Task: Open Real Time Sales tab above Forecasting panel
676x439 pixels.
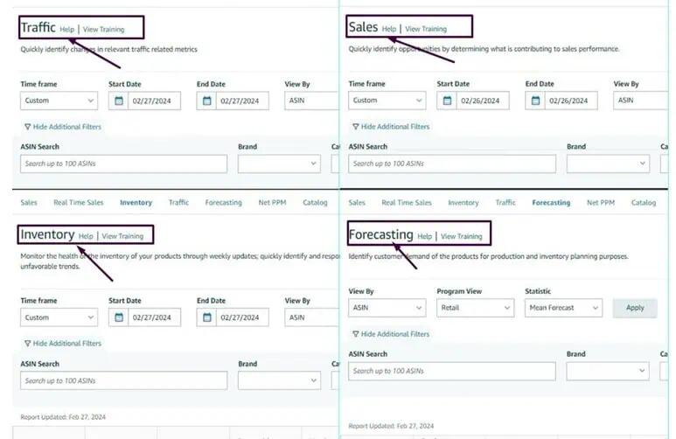Action: click(x=407, y=203)
